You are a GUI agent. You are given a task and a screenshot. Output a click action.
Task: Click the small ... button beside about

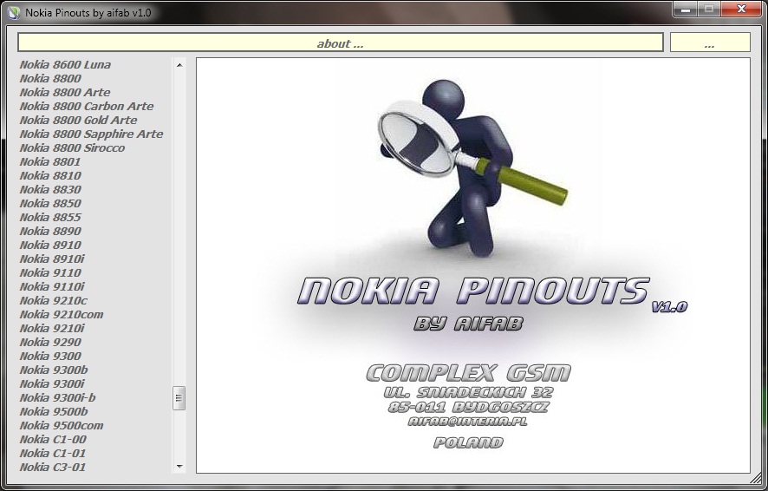710,43
